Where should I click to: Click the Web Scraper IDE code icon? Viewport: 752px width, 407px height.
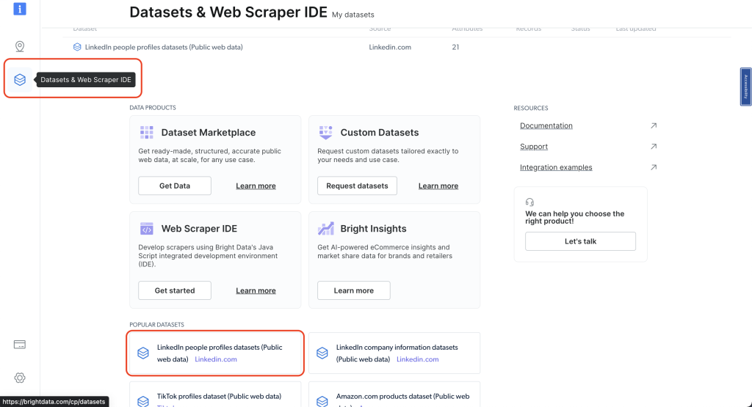[146, 229]
